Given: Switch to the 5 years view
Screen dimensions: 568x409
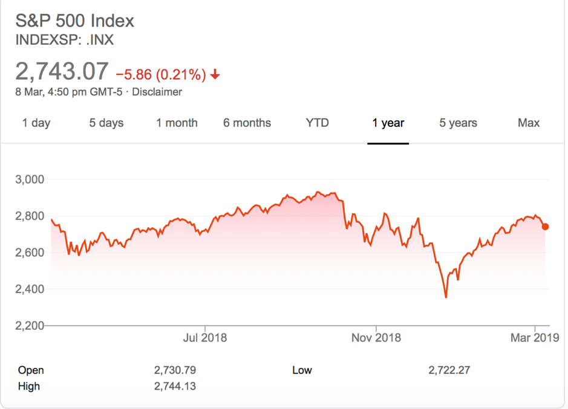Looking at the screenshot, I should coord(458,123).
